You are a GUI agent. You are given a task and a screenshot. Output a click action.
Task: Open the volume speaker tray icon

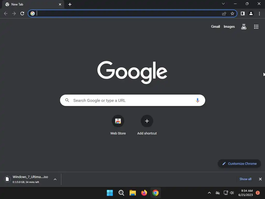click(232, 193)
